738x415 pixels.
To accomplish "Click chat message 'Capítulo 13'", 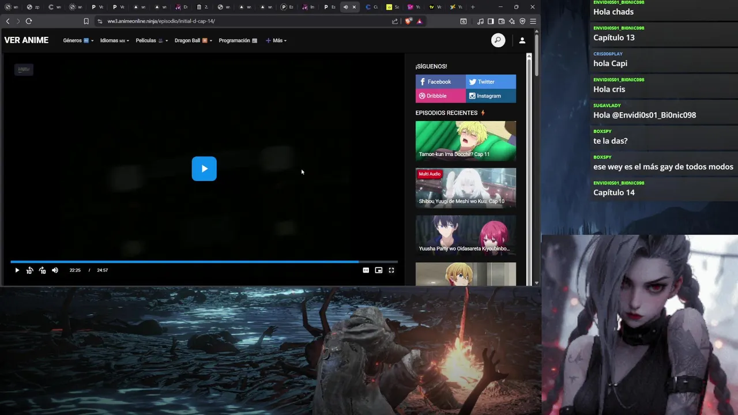I will click(614, 37).
